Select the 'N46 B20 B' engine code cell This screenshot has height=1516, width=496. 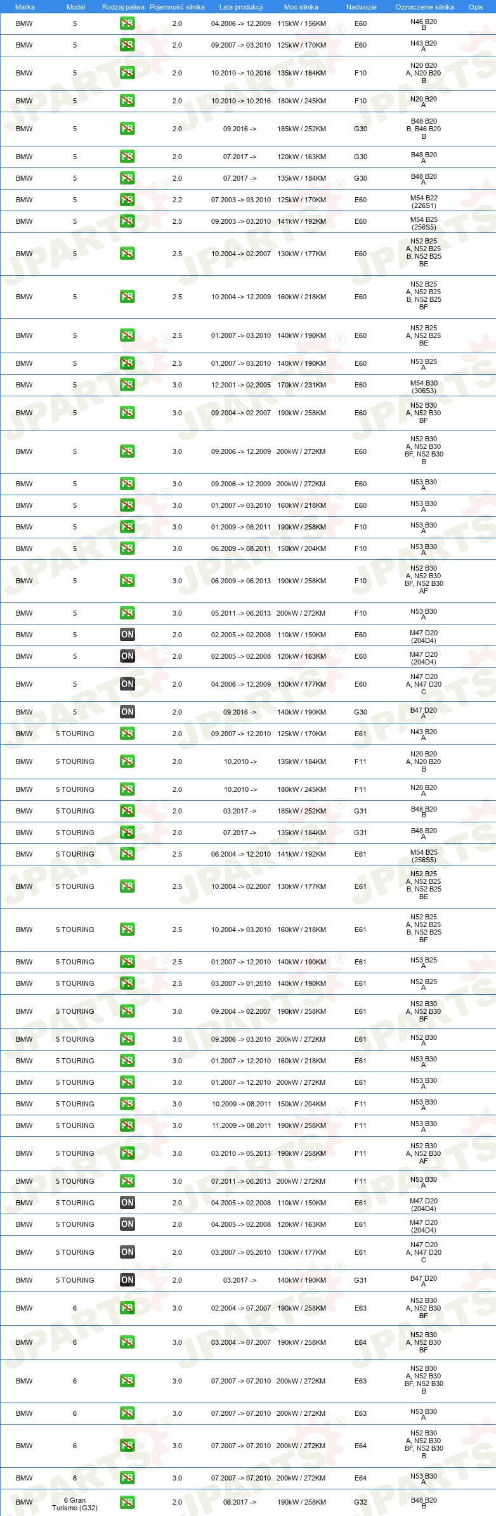pyautogui.click(x=424, y=25)
